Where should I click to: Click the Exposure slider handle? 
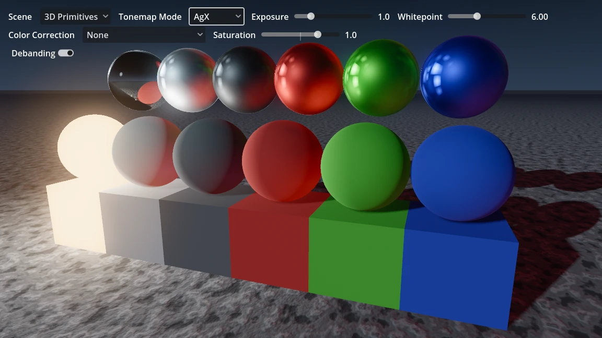coord(311,16)
